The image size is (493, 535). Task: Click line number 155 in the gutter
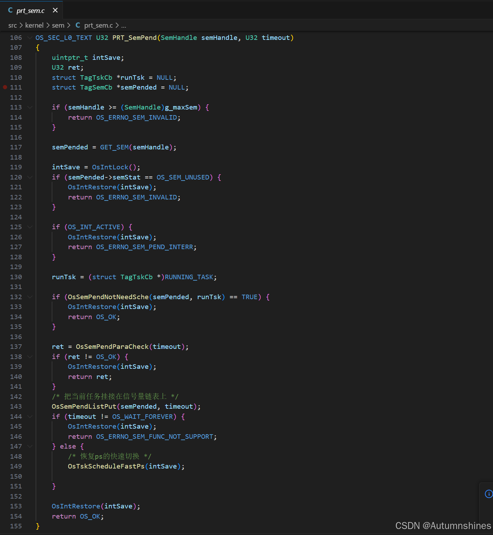click(x=16, y=526)
